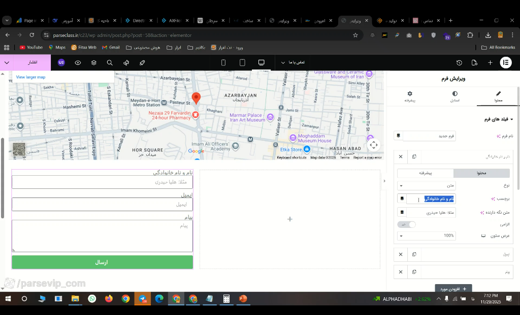
Task: Click the red location pin on the map
Action: (197, 98)
